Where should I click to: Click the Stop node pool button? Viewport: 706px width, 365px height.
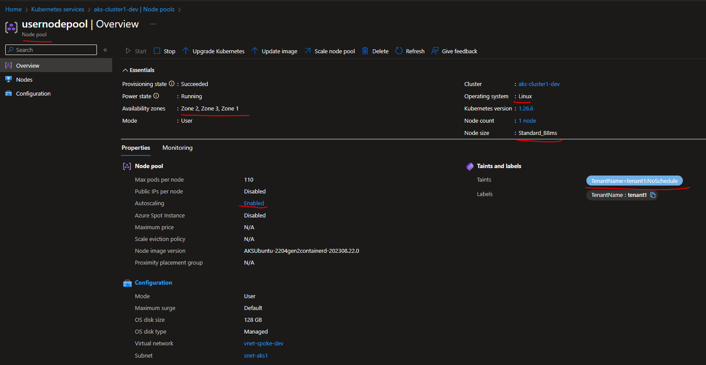[165, 51]
